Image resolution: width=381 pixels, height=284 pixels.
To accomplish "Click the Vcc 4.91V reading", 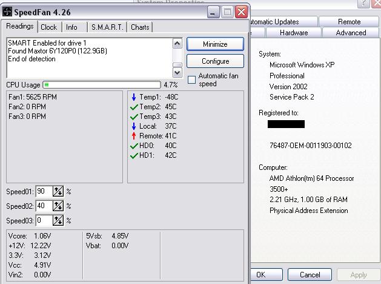I will [30, 265].
